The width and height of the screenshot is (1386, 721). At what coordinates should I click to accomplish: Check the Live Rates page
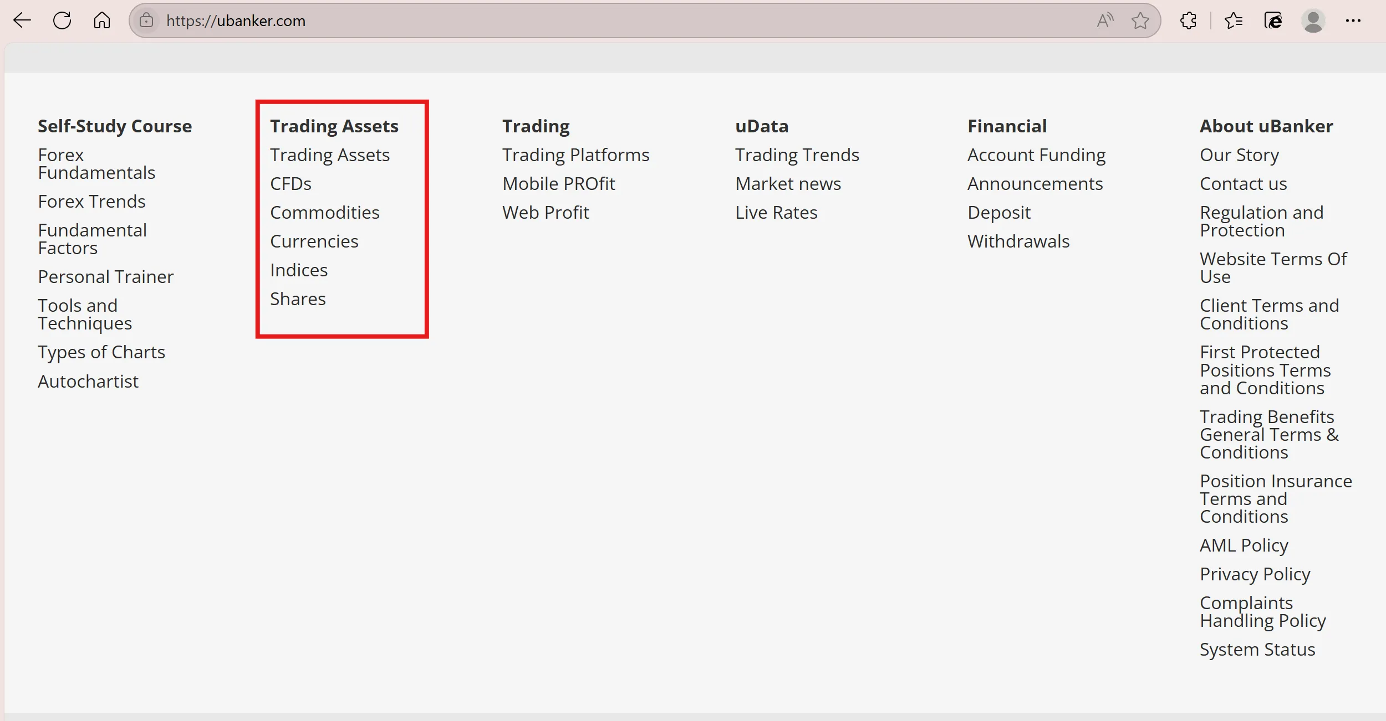point(776,213)
